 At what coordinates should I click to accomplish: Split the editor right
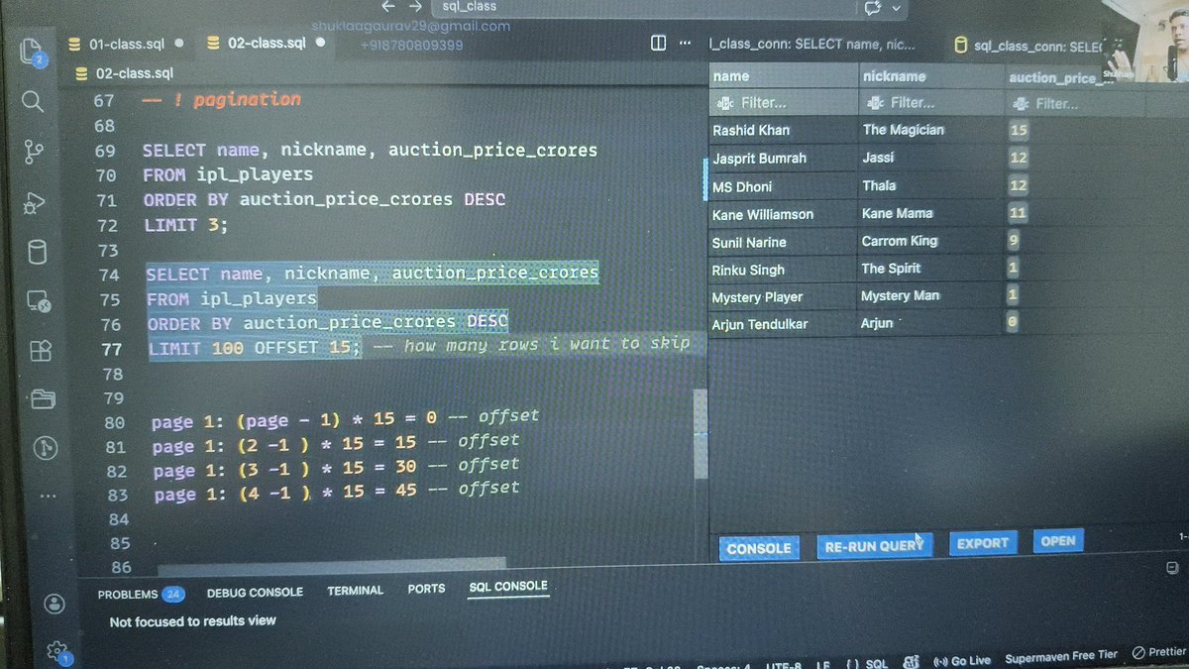659,43
